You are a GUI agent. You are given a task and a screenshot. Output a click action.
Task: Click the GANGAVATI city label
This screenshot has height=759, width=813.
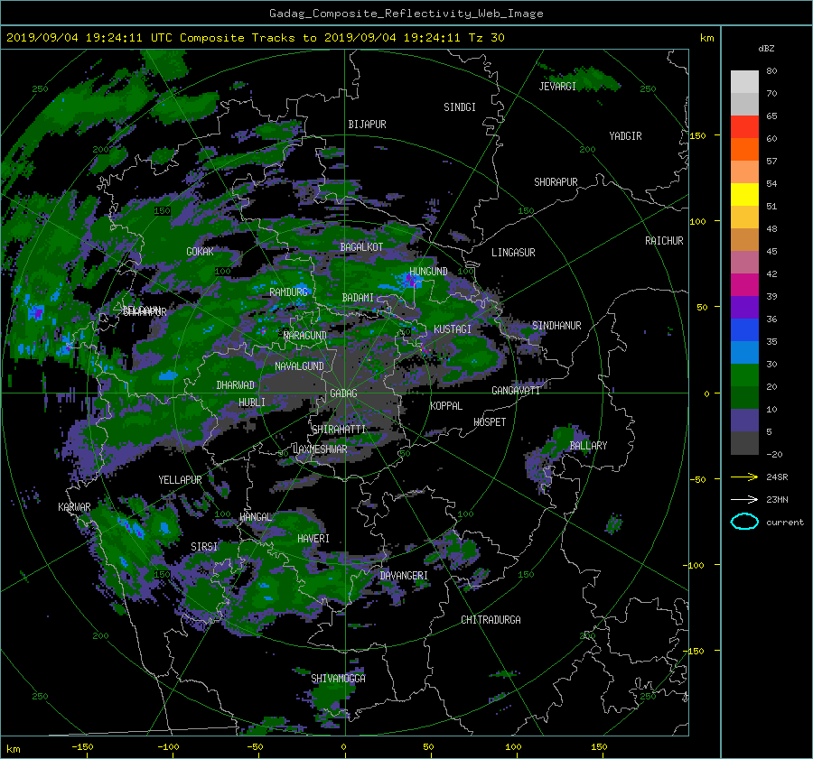(x=516, y=391)
